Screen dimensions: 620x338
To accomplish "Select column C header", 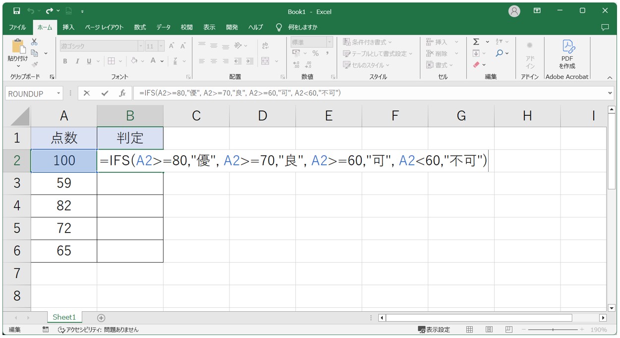I will click(196, 116).
